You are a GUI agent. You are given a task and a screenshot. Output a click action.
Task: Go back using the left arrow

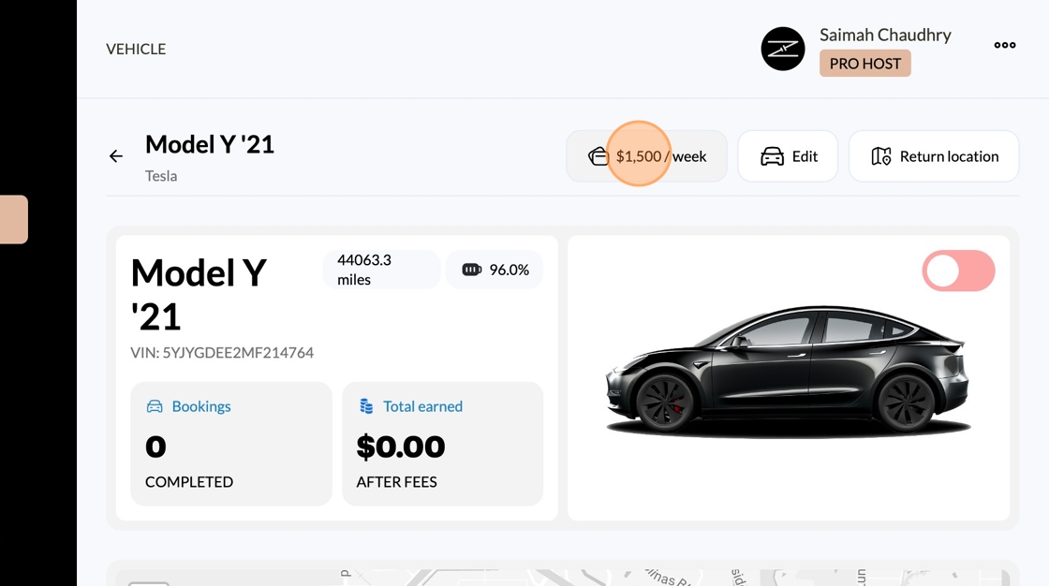tap(116, 156)
